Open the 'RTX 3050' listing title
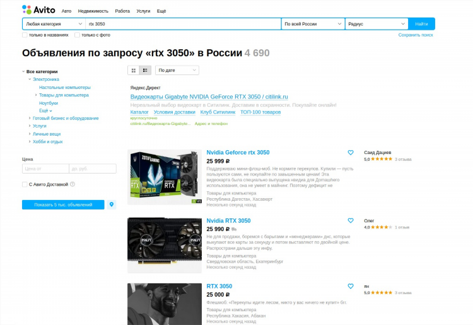This screenshot has width=473, height=325. coord(219,286)
